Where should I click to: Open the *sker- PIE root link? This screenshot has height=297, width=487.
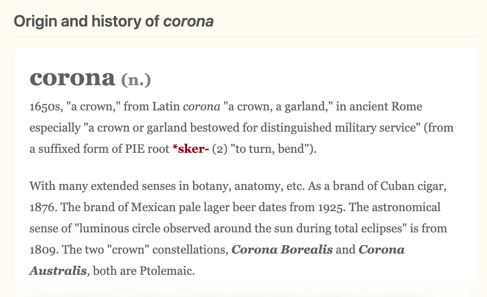191,149
